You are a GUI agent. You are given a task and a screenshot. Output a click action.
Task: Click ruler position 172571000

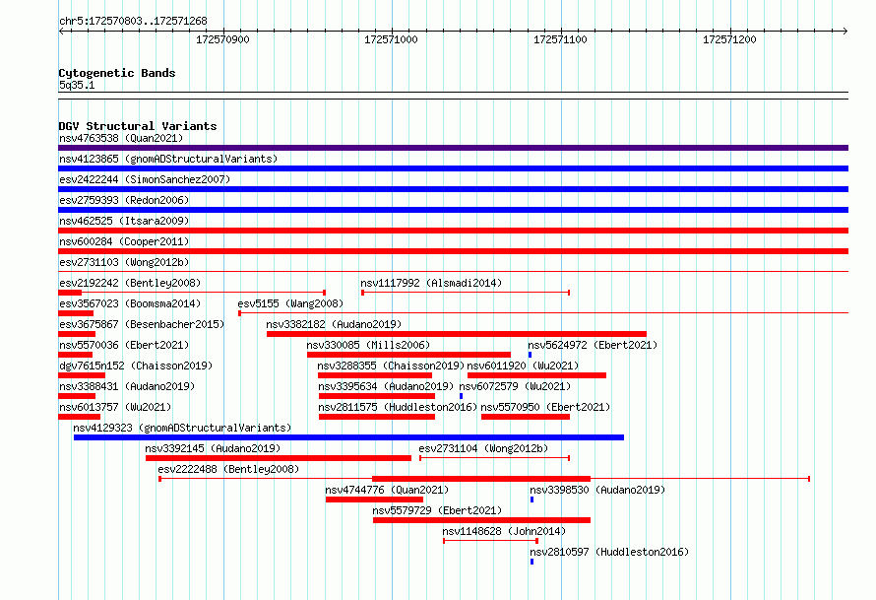point(391,39)
